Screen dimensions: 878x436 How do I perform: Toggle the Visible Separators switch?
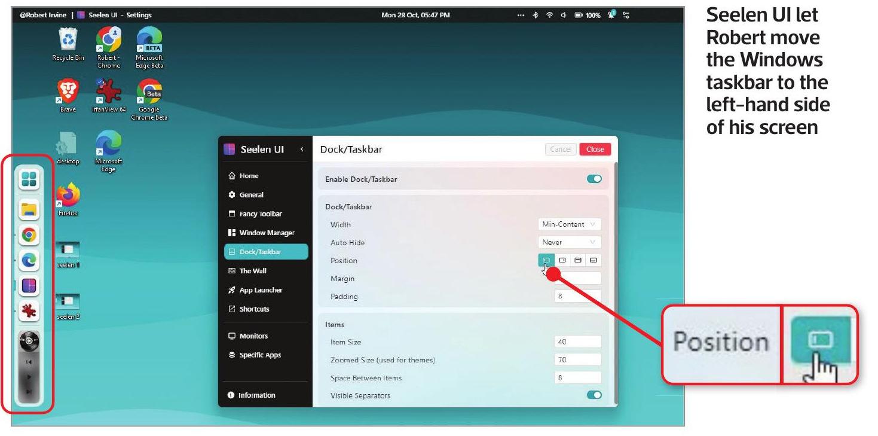click(594, 395)
